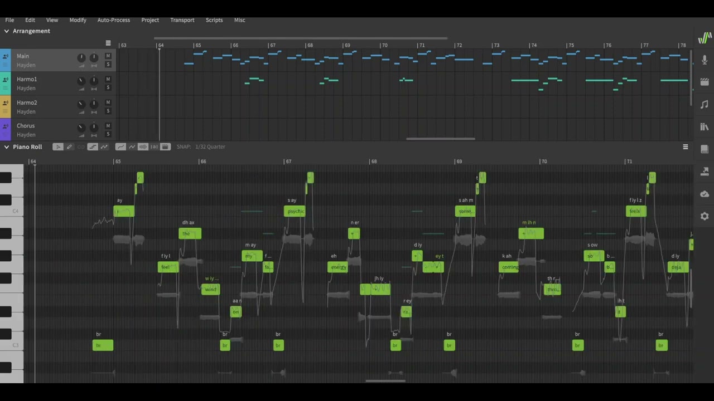
Task: Mute the Harmo1 track
Action: point(108,79)
